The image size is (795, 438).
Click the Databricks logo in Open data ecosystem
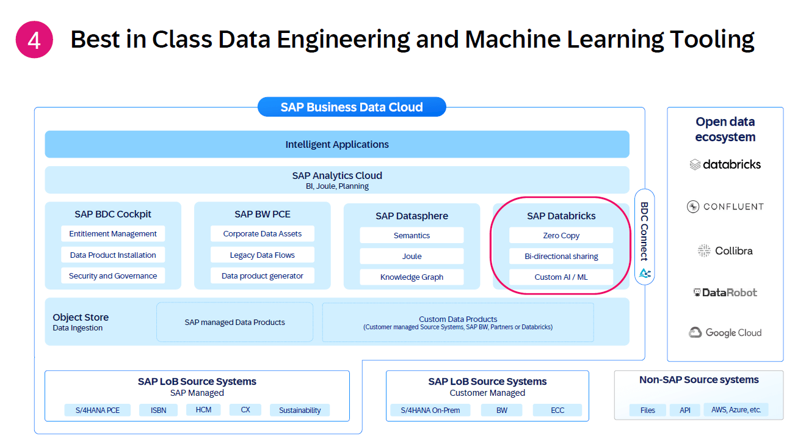(725, 164)
